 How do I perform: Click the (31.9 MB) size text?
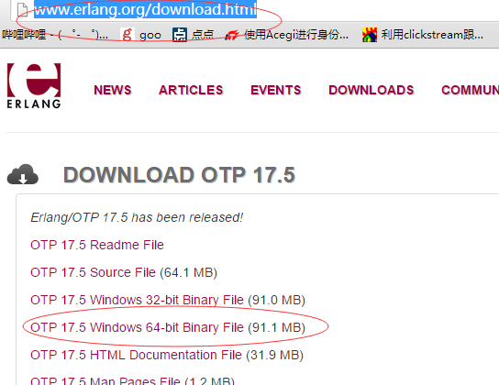[274, 355]
